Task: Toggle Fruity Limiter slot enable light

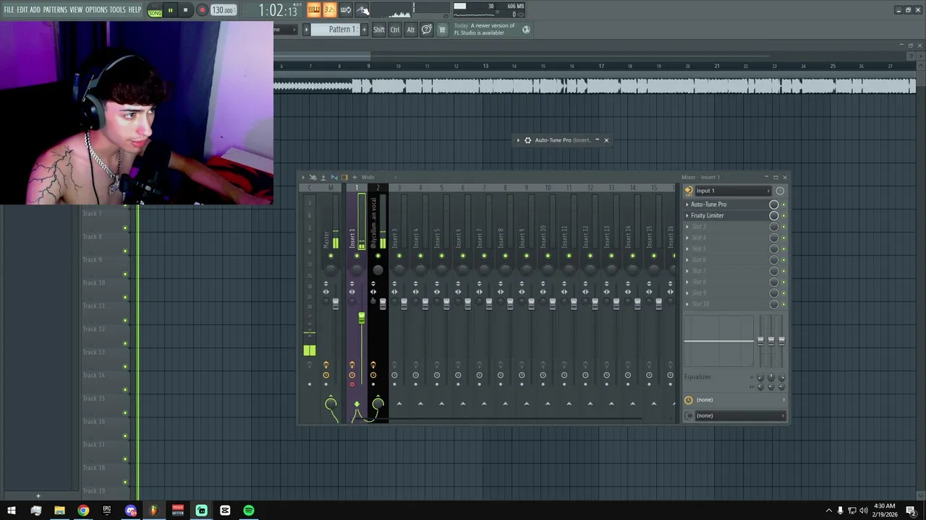Action: [x=783, y=215]
